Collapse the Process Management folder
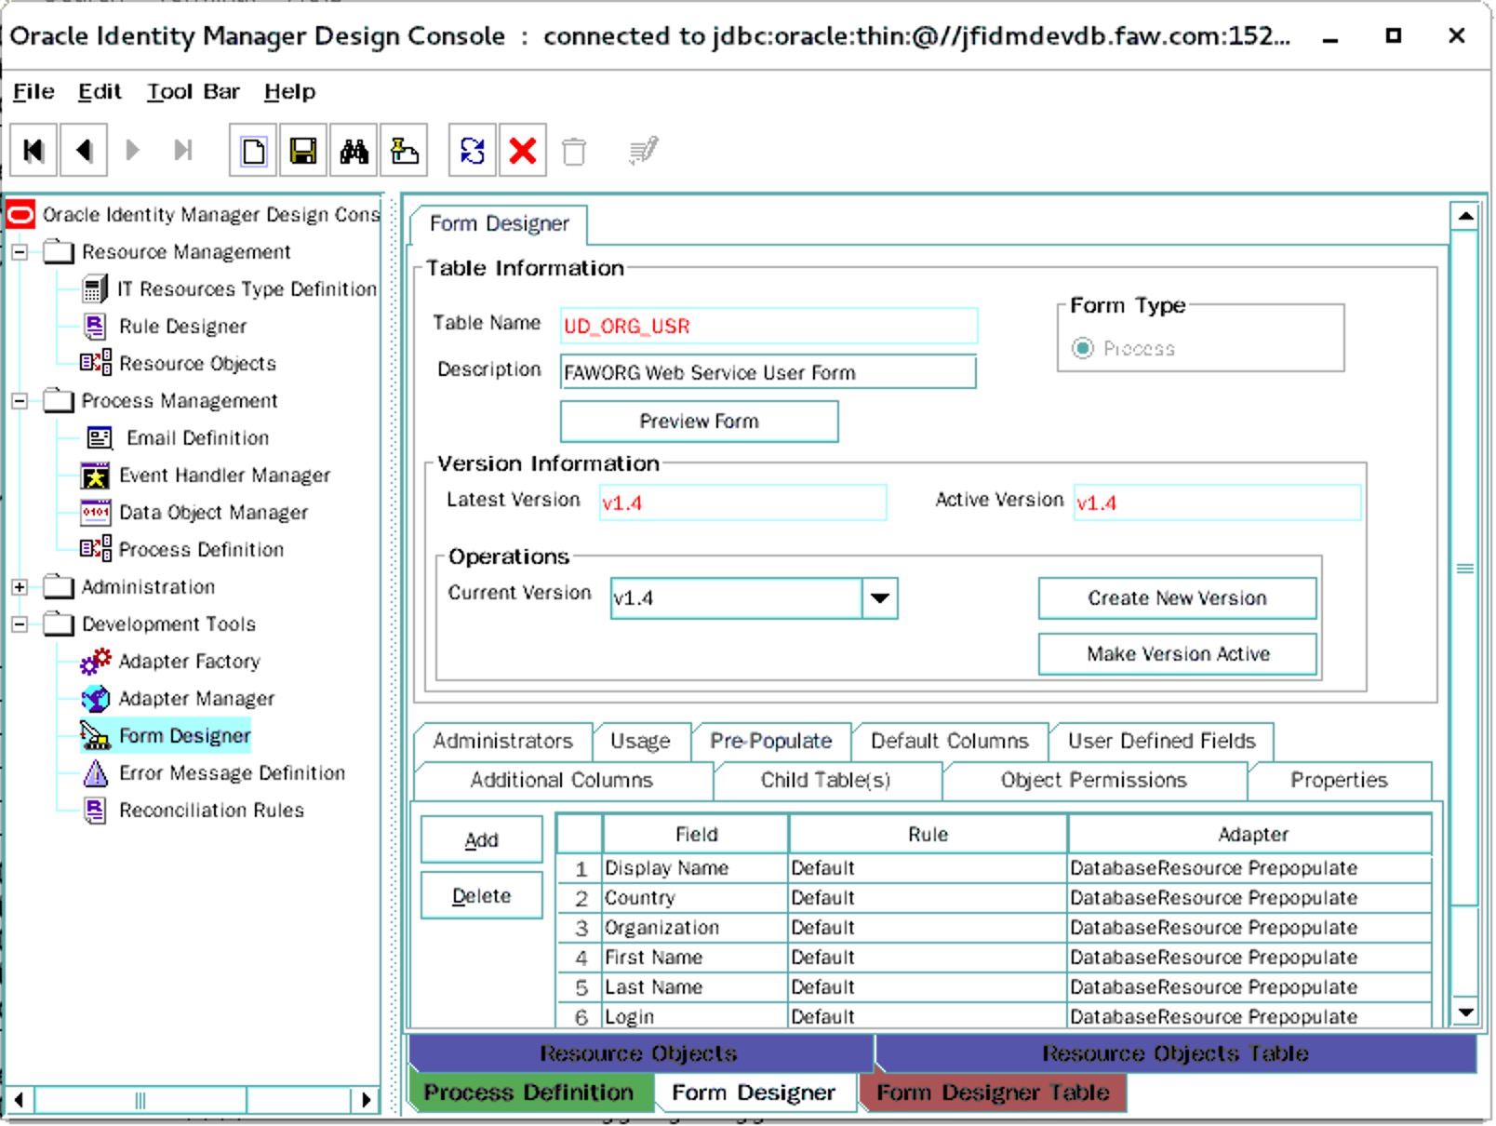The width and height of the screenshot is (1496, 1126). click(x=20, y=401)
